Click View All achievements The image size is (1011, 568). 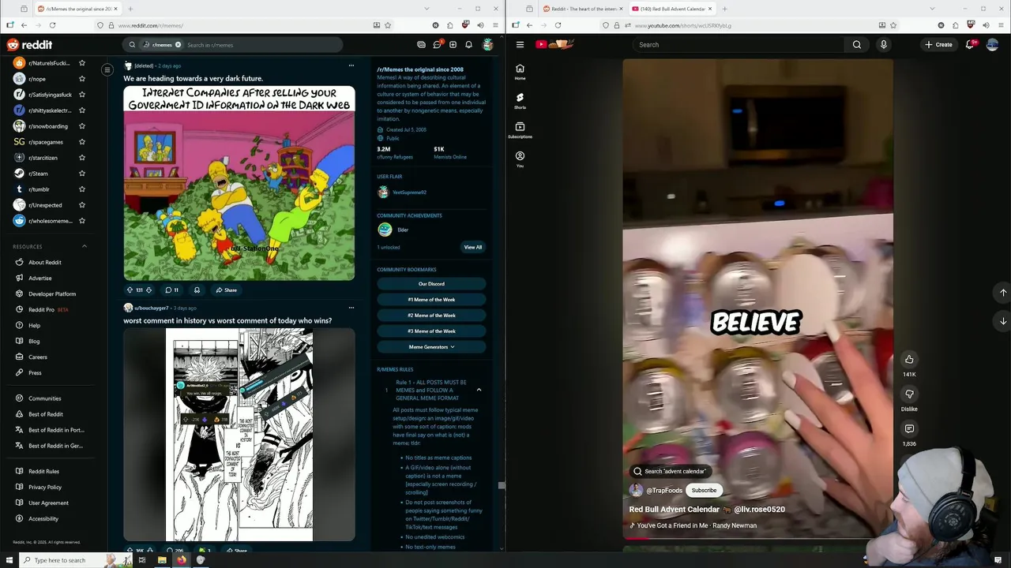[472, 247]
